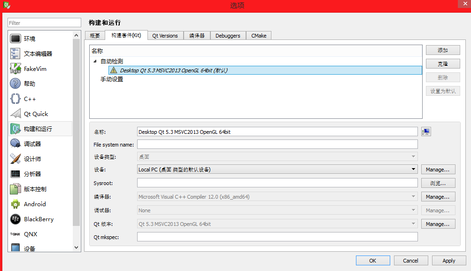Close the 选项 dialog window
The width and height of the screenshot is (471, 271).
[x=465, y=4]
